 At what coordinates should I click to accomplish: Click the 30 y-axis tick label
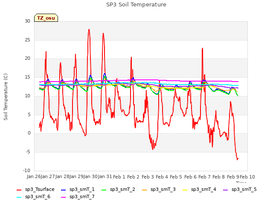tap(27, 21)
